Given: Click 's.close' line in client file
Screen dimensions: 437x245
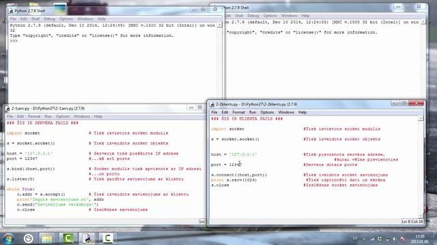Looking at the screenshot, I should [x=220, y=185].
